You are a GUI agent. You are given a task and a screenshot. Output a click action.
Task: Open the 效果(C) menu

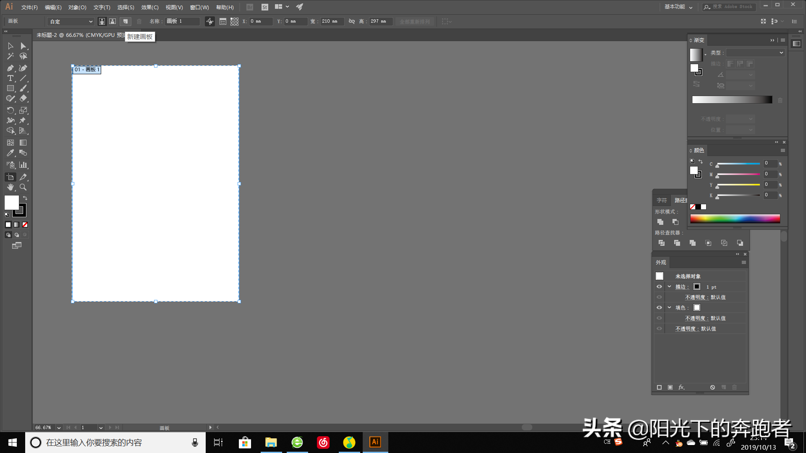point(150,7)
